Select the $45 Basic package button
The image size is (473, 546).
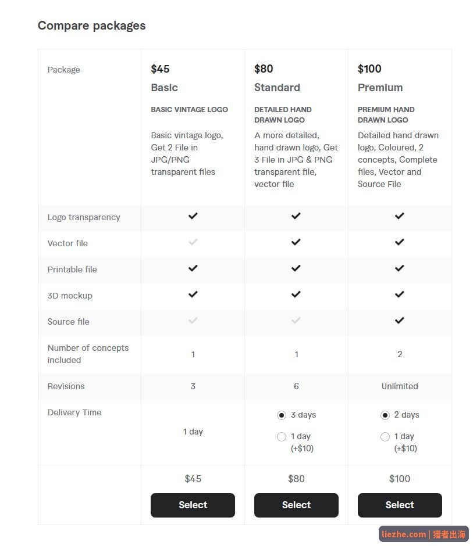[x=193, y=505]
